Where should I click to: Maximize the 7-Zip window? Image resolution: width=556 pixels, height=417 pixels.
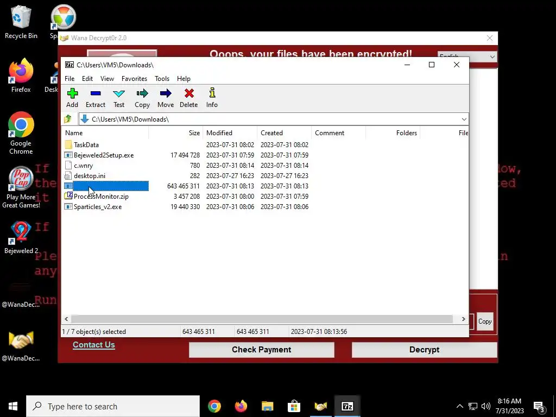432,65
